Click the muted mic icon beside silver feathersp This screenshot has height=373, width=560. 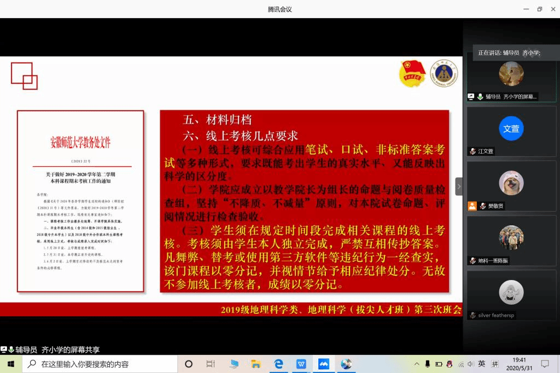[472, 316]
